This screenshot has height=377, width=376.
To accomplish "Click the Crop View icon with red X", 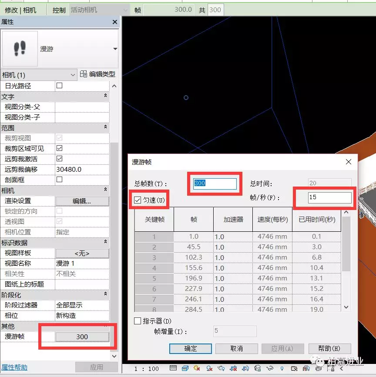I will [233, 368].
